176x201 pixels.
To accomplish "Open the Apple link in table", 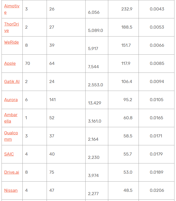I will [10, 63].
